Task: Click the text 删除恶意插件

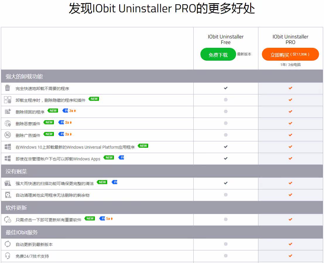Action: click(x=28, y=124)
